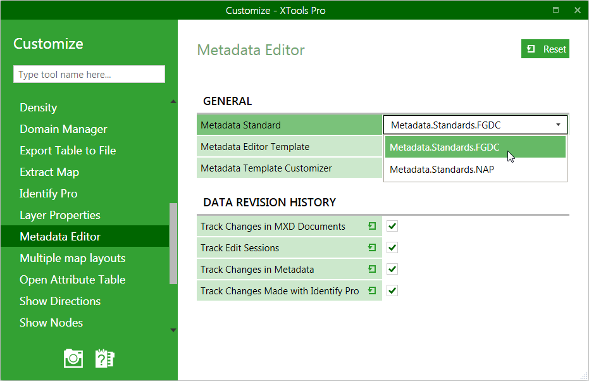The width and height of the screenshot is (589, 381).
Task: Click the tool name search field
Action: click(89, 74)
